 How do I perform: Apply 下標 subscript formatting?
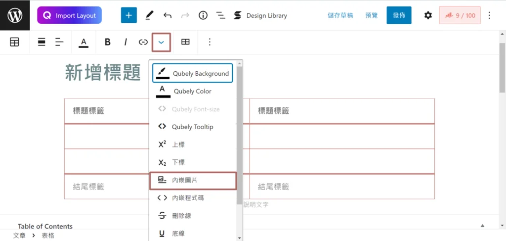tap(193, 162)
